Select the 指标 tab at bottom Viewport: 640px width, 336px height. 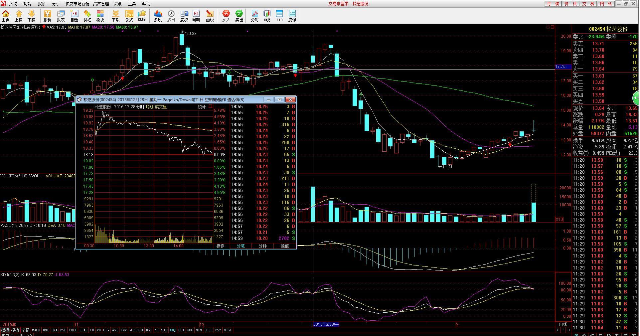pyautogui.click(x=5, y=330)
